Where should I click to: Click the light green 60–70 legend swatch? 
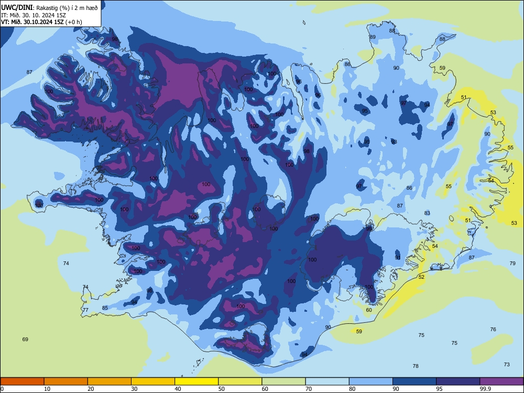tap(283, 381)
